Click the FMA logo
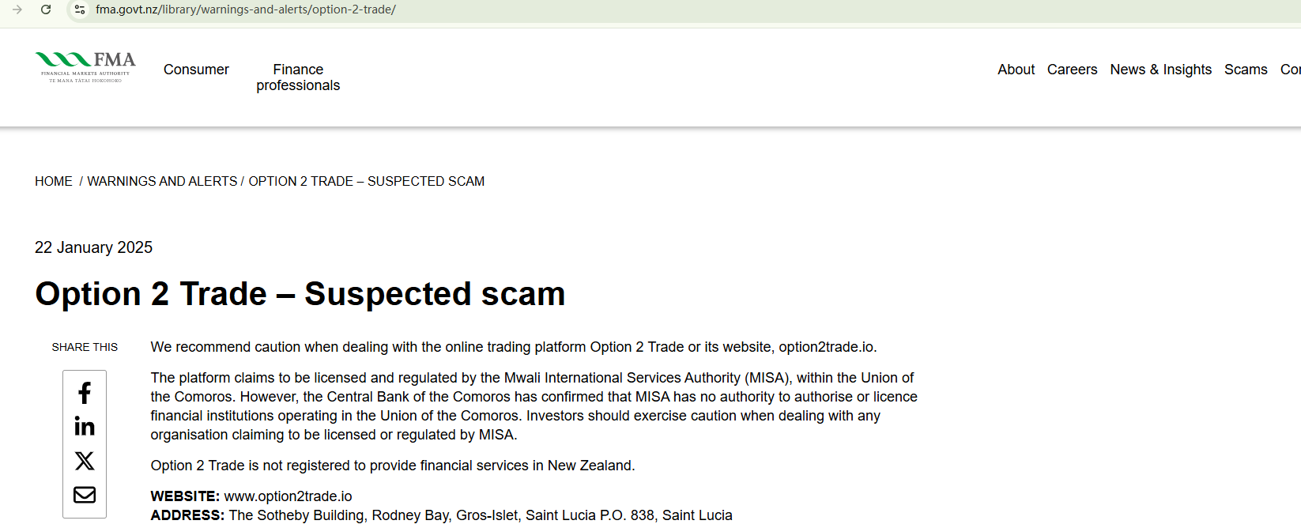Viewport: 1301px width, 528px height. tap(85, 67)
